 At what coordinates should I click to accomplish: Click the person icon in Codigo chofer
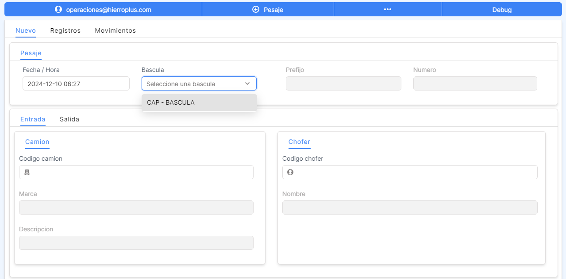tap(290, 172)
